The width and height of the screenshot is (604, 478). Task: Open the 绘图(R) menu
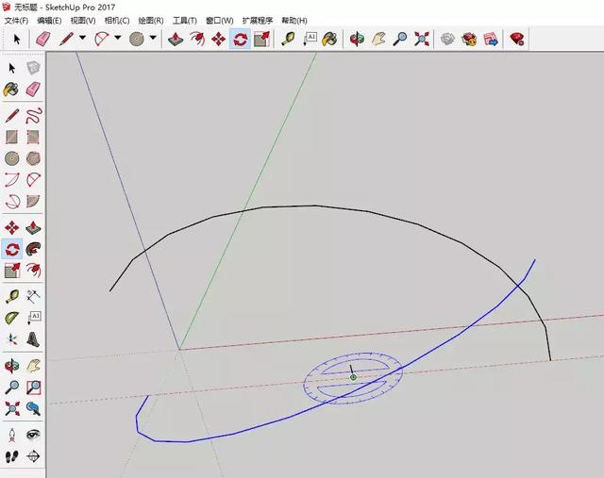coord(151,21)
